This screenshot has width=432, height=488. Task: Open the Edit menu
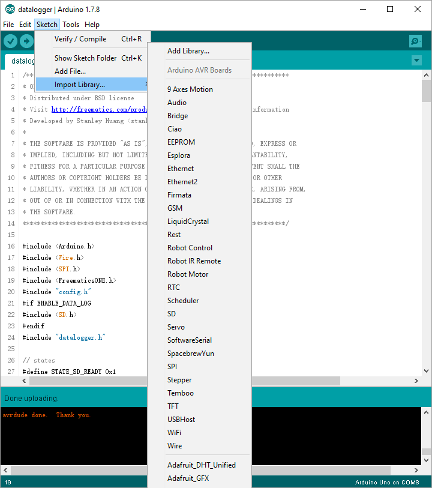25,25
